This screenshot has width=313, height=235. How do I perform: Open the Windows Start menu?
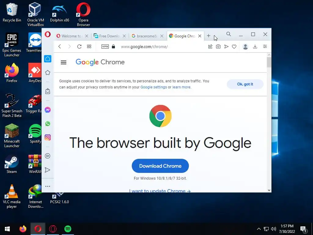(x=7, y=229)
